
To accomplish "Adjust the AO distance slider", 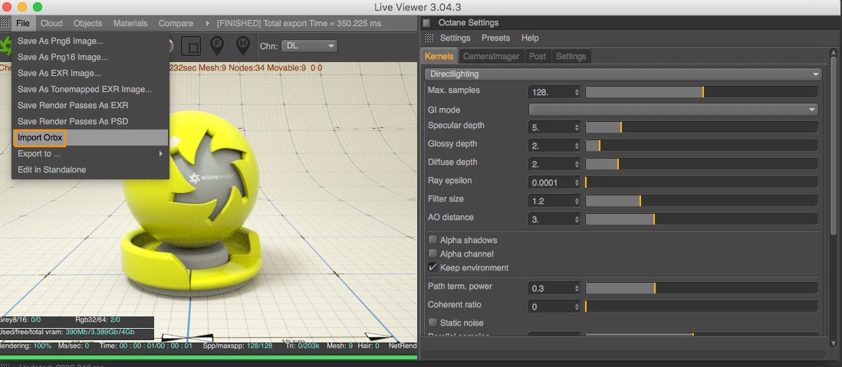I will [702, 219].
